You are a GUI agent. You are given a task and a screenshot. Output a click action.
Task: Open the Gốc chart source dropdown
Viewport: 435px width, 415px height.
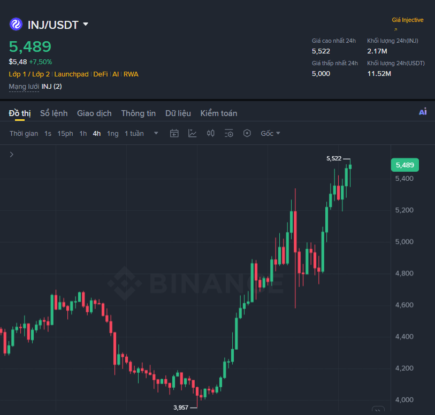[x=270, y=134]
